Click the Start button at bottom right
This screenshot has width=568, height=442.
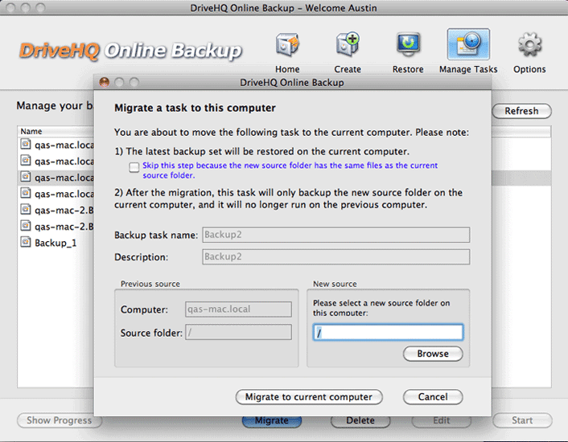click(522, 420)
